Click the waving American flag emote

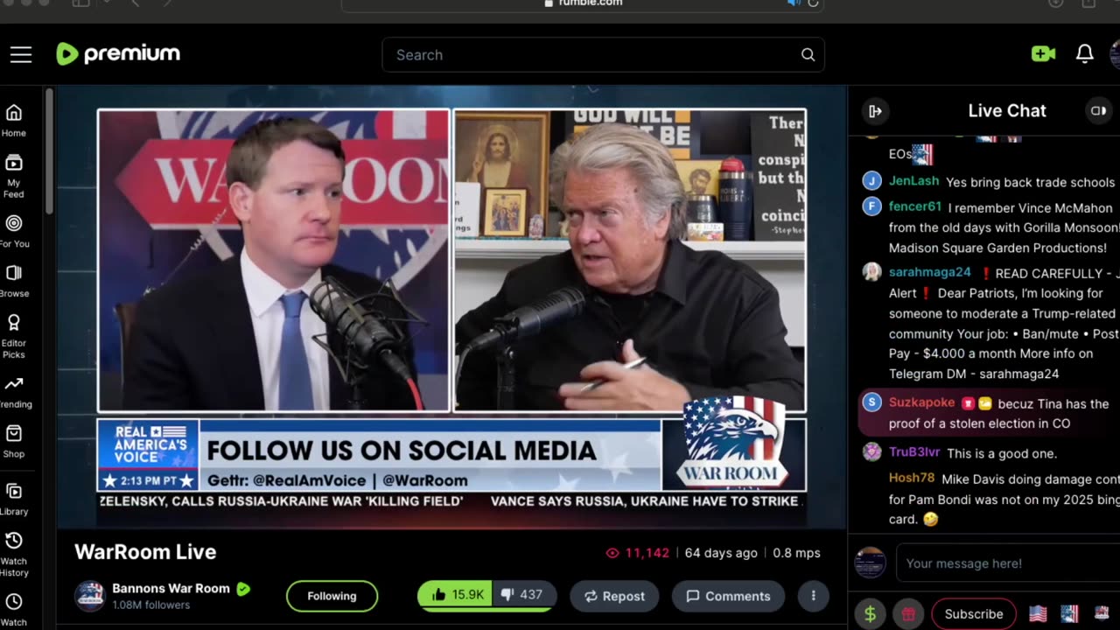(1038, 614)
